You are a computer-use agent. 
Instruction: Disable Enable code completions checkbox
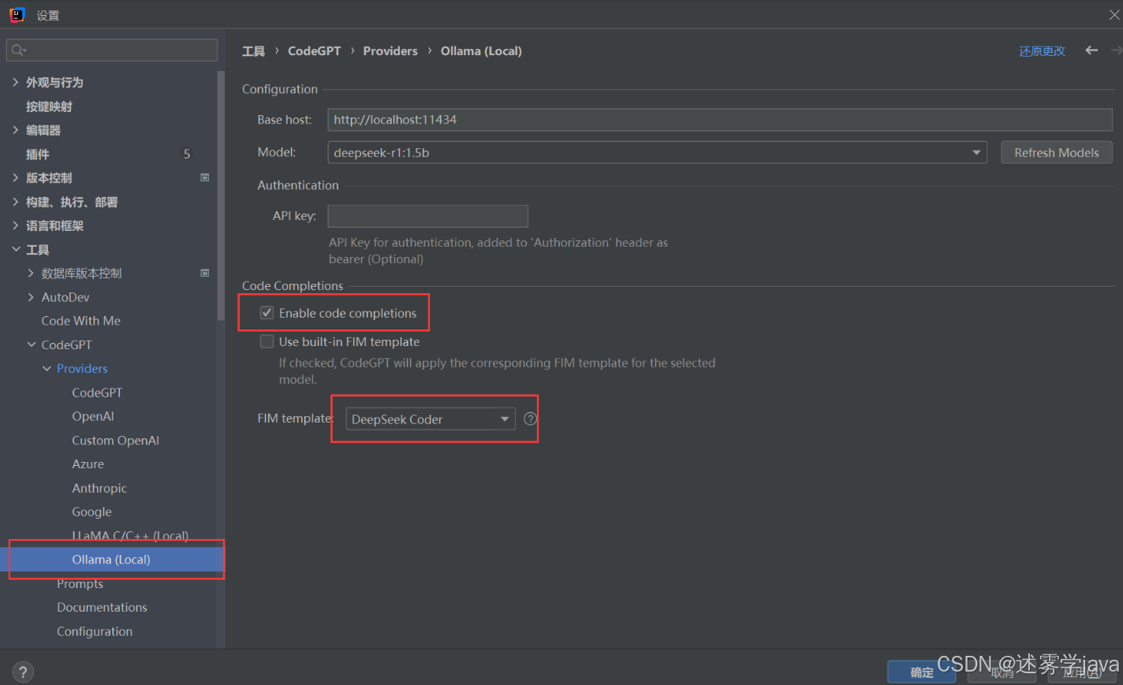[x=267, y=313]
